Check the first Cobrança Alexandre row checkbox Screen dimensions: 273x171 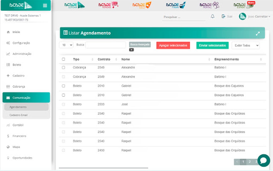[63, 68]
